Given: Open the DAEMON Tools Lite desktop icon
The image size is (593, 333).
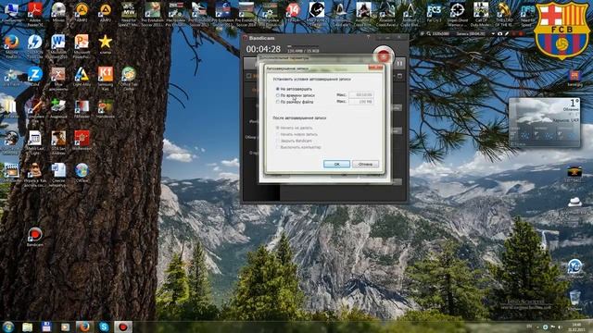Looking at the screenshot, I should tap(35, 46).
